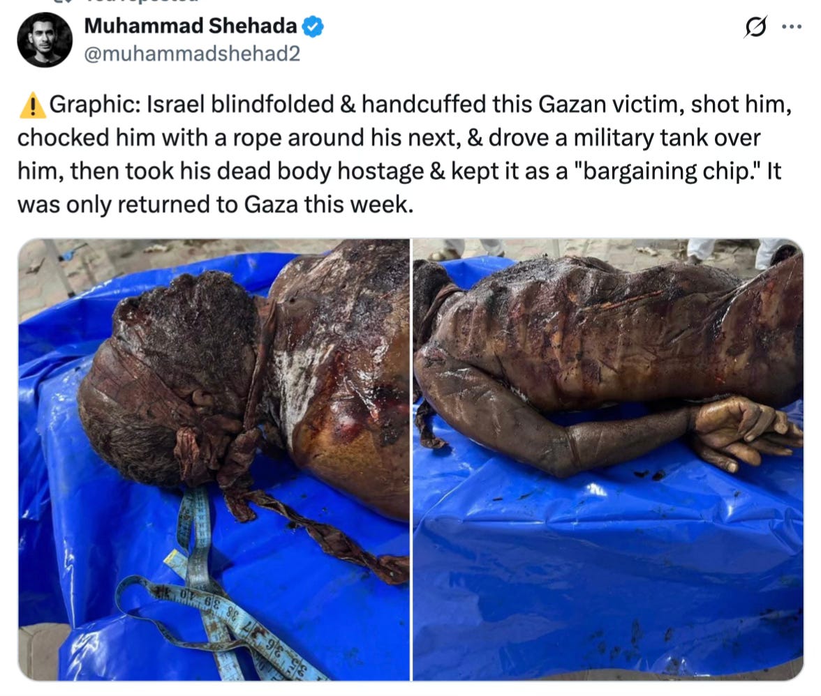Image resolution: width=821 pixels, height=696 pixels.
Task: Open Muhammad Shehada's profile avatar
Action: tap(45, 40)
